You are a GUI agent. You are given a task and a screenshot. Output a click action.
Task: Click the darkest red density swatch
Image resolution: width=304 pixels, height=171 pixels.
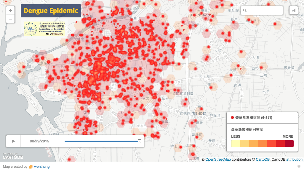pos(289,144)
